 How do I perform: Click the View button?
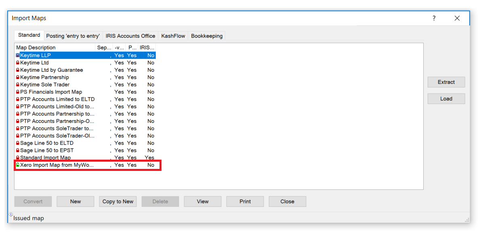(203, 202)
